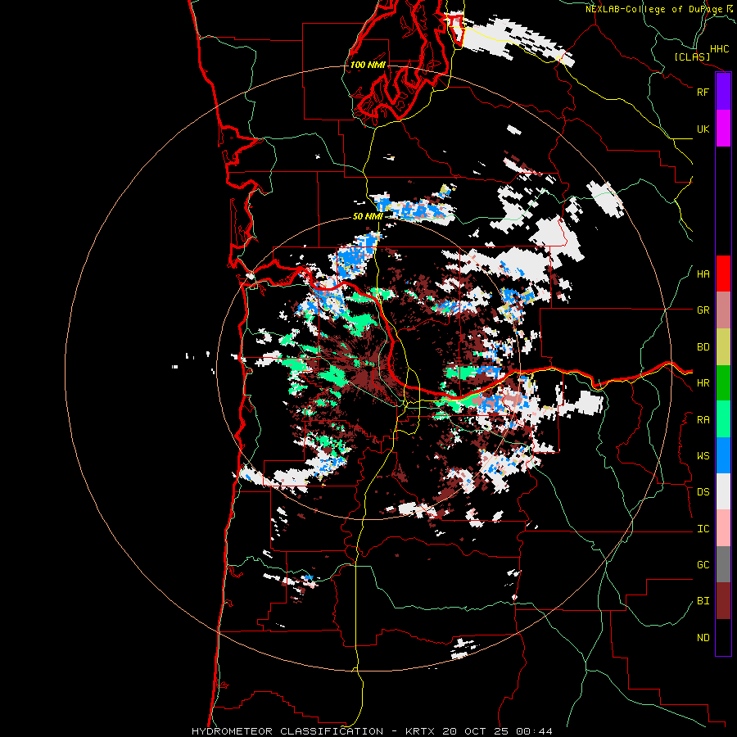Click the UK legend label
Image resolution: width=737 pixels, height=737 pixels.
pos(703,129)
